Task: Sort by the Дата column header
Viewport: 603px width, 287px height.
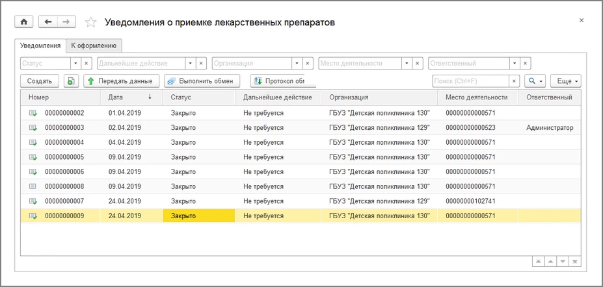Action: (x=131, y=97)
